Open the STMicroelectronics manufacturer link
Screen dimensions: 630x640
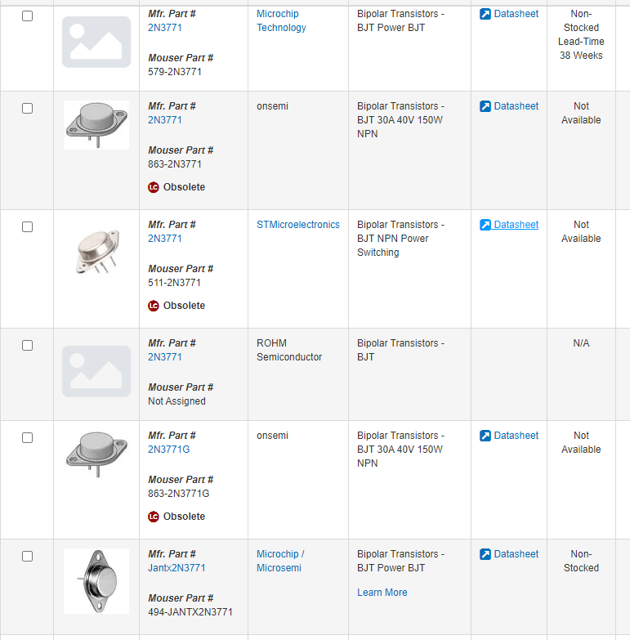coord(297,225)
